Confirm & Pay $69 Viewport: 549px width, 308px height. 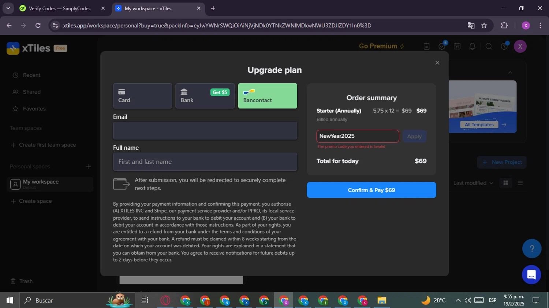coord(371,190)
